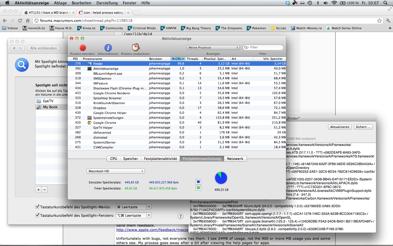
Task: Toggle Tastaturkurzbefehl des Spotlight-Fensters checkbox
Action: coord(37,215)
